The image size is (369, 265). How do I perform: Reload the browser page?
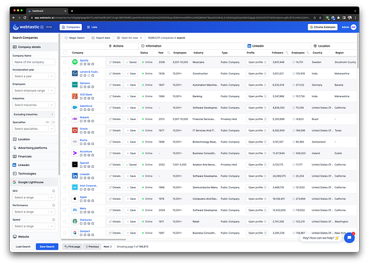pos(25,18)
